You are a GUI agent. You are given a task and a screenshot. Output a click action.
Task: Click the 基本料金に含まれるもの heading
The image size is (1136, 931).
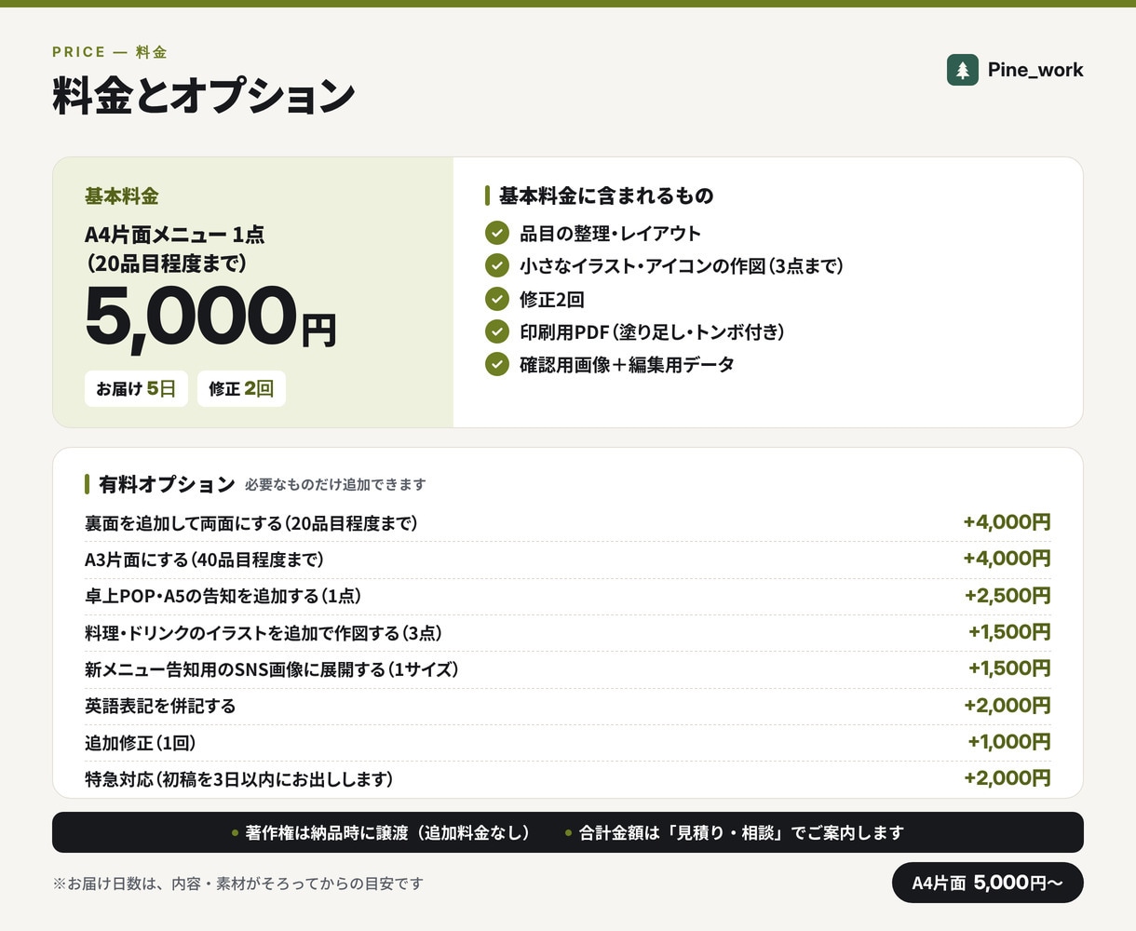(x=606, y=196)
